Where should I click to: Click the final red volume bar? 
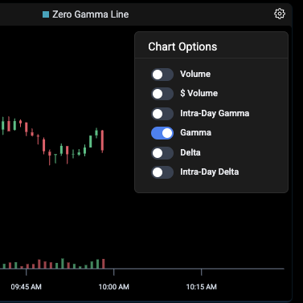pyautogui.click(x=104, y=264)
